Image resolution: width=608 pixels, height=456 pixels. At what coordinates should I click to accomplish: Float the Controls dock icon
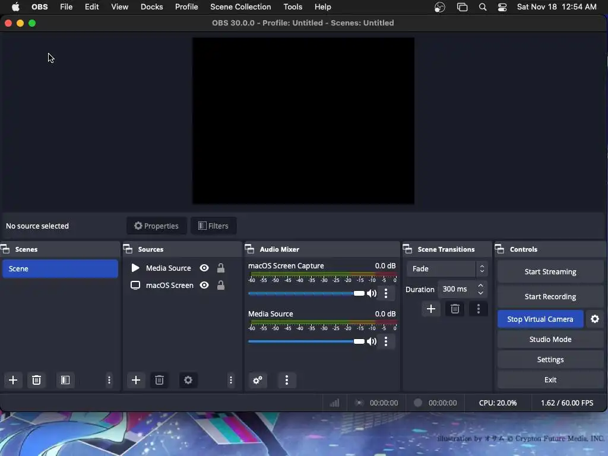click(x=500, y=249)
